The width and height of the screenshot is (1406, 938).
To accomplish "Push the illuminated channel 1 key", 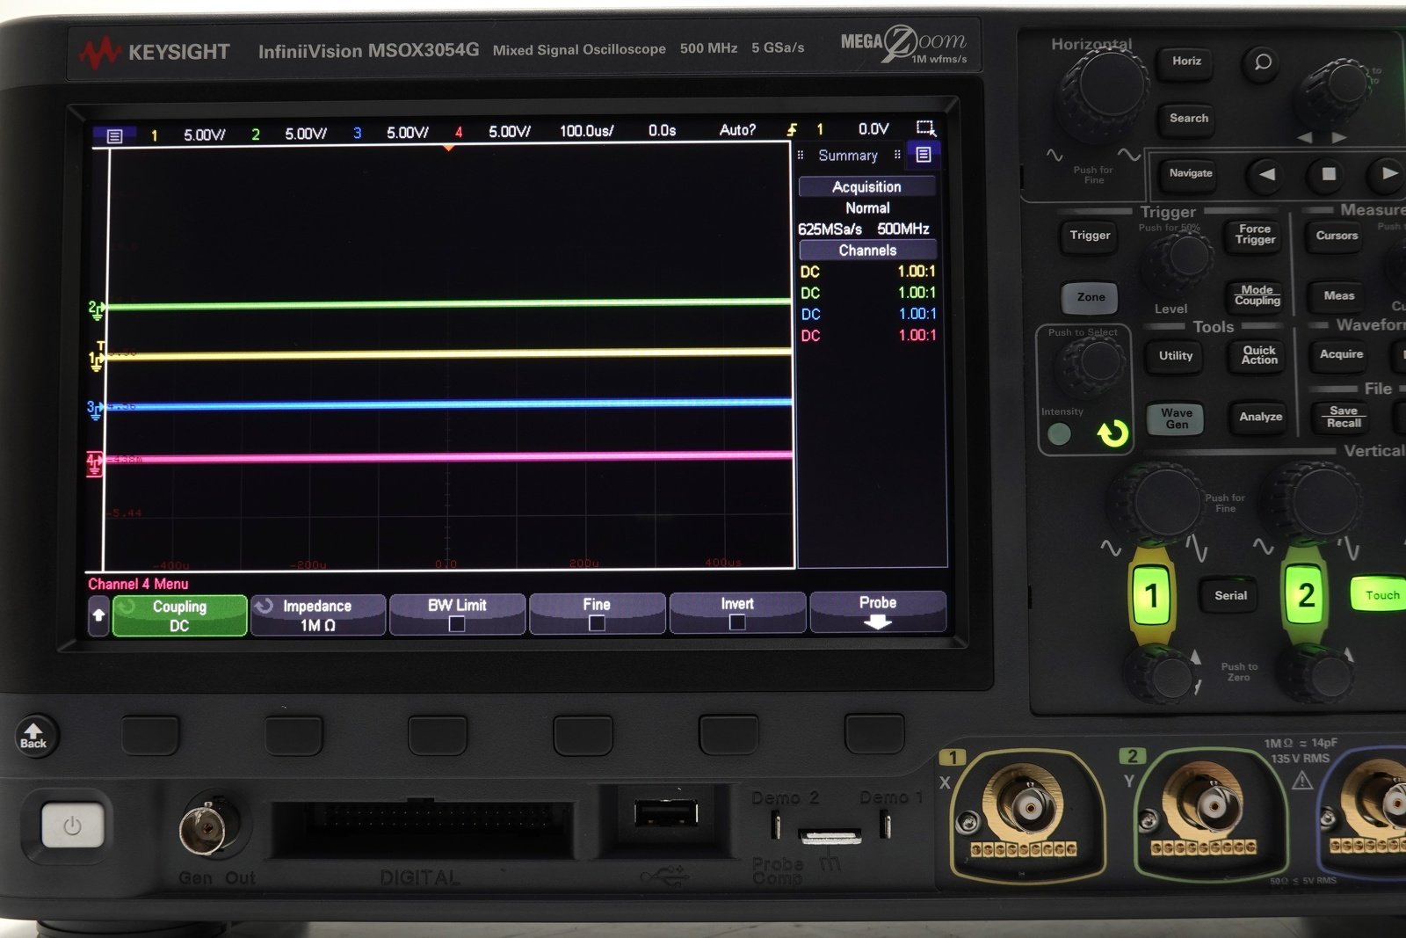I will click(x=1151, y=596).
